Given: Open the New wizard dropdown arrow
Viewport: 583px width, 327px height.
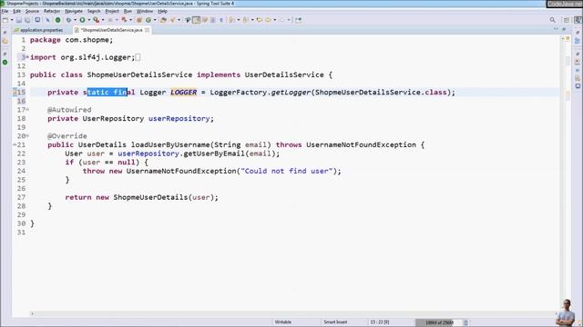Looking at the screenshot, I should 12,20.
